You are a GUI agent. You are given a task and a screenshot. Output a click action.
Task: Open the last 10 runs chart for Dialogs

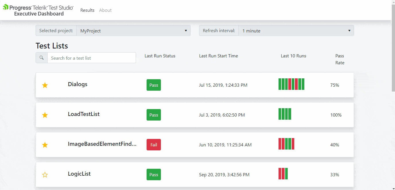[291, 84]
